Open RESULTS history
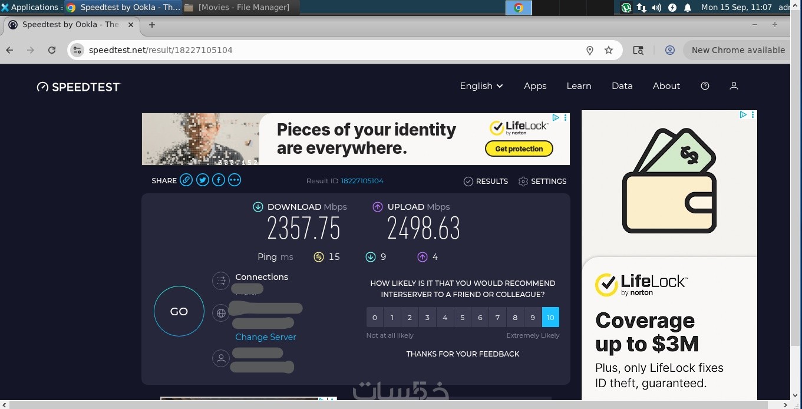Image resolution: width=802 pixels, height=409 pixels. click(x=486, y=181)
